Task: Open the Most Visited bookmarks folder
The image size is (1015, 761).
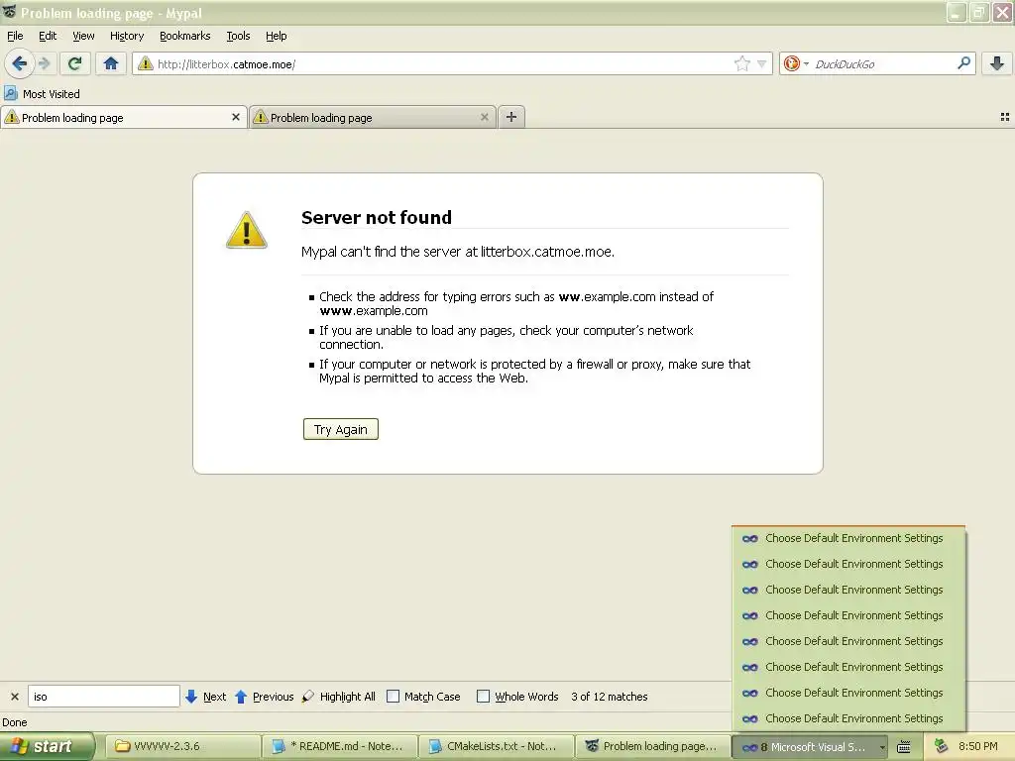Action: point(42,94)
